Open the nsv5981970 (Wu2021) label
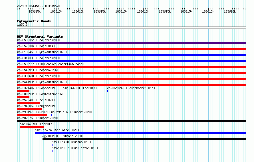Image resolution: width=254 pixels, height=162 pixels. click(33, 112)
